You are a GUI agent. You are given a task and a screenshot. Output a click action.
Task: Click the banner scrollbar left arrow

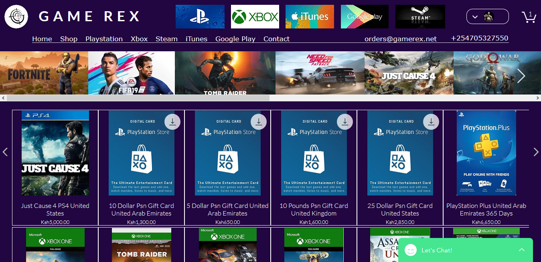(x=3, y=98)
